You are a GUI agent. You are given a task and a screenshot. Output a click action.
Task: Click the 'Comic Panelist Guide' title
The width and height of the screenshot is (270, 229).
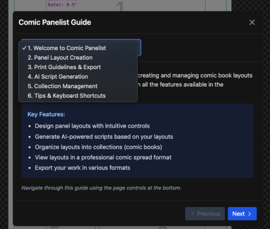(55, 22)
